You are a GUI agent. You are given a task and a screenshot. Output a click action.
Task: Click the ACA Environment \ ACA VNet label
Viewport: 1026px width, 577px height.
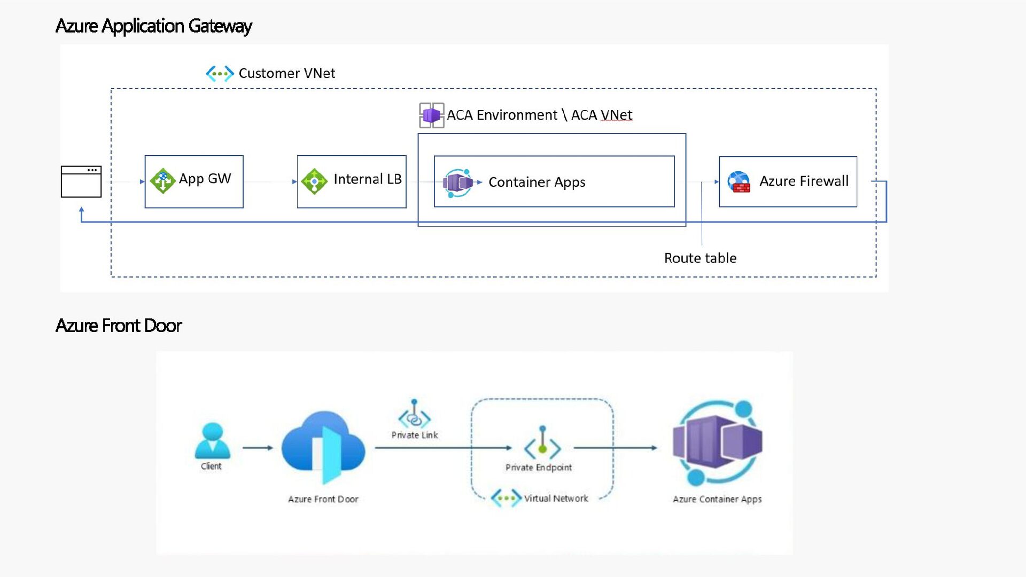click(x=539, y=115)
